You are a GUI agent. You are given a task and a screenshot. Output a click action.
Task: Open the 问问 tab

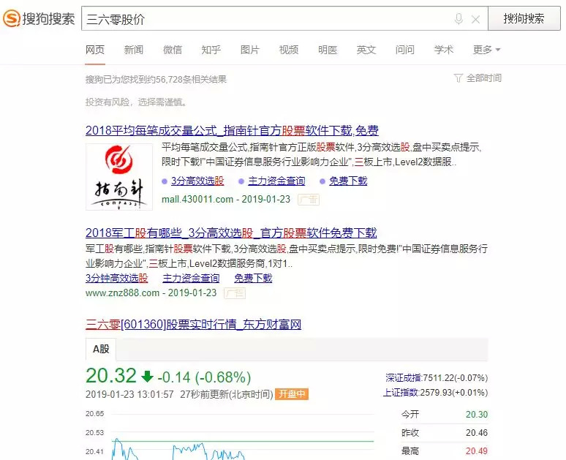(404, 50)
